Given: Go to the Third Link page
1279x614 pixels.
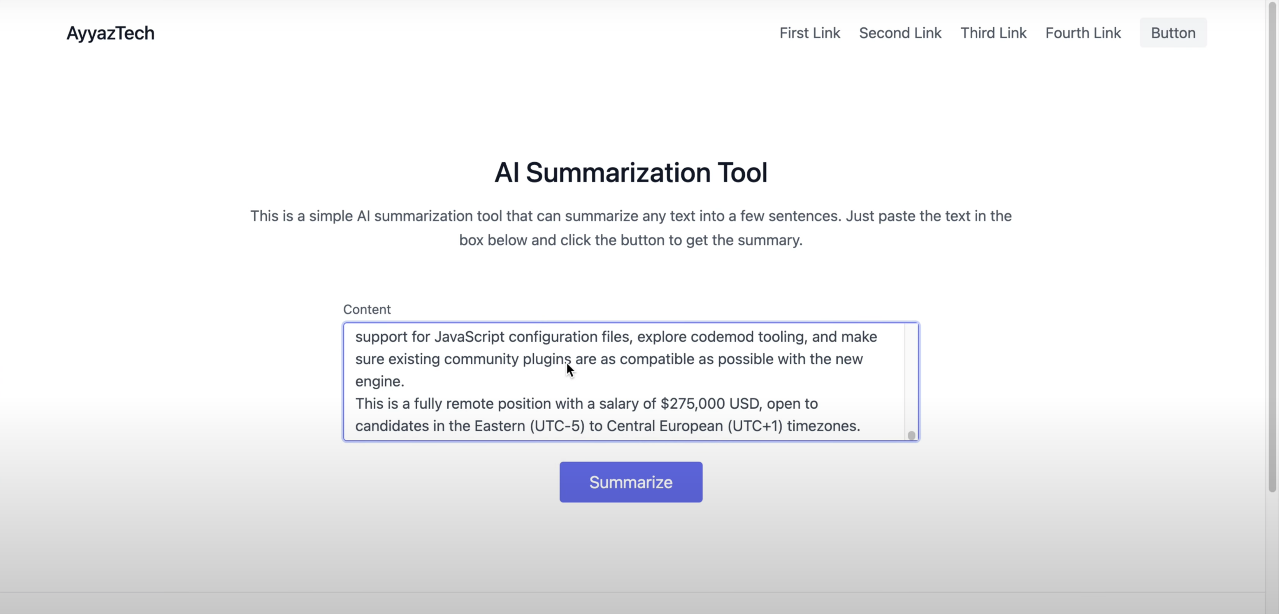Looking at the screenshot, I should (993, 33).
